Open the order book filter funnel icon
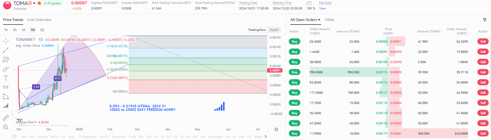Viewport: 491px width, 140px height. tap(485, 20)
